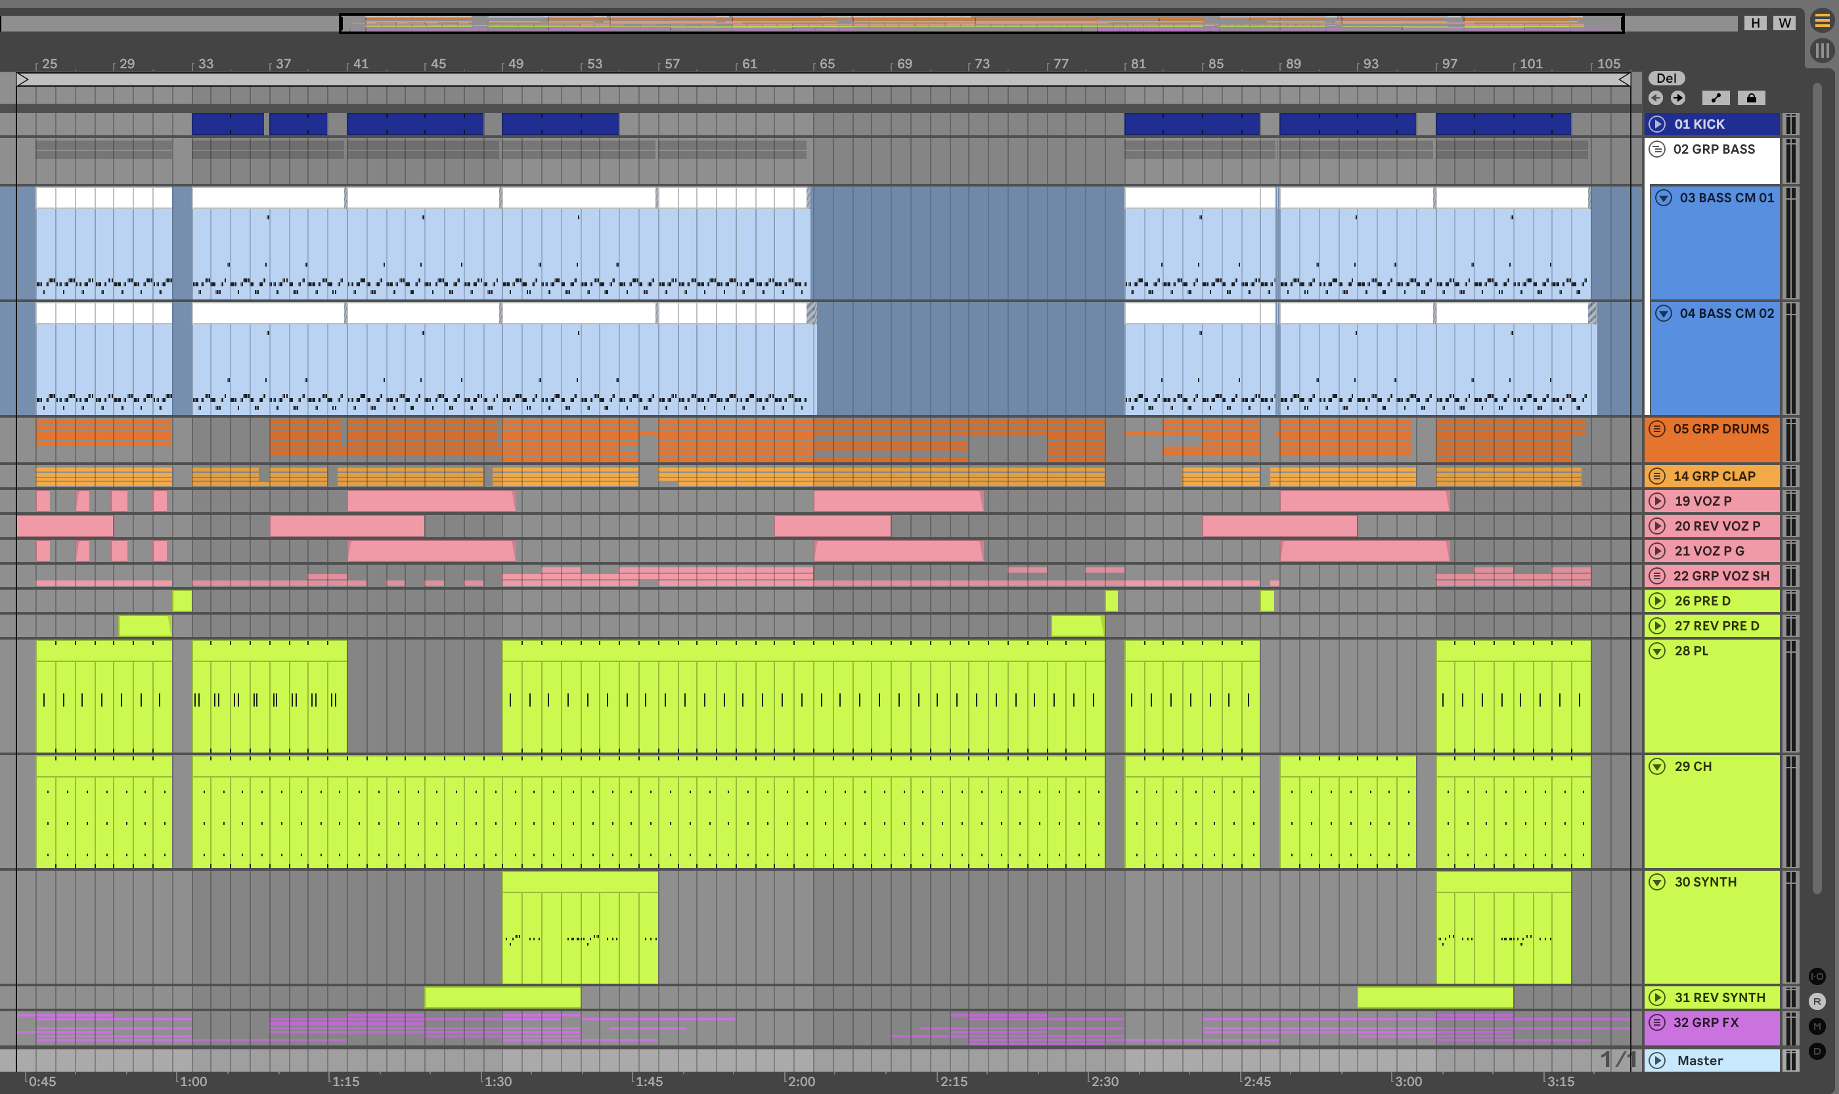The image size is (1839, 1094).
Task: Switch to Session view selector icon
Action: [x=1822, y=50]
